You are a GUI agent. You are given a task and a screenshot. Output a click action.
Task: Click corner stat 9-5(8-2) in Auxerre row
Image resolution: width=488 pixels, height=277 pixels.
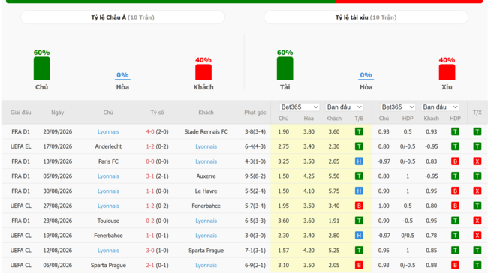(x=255, y=176)
